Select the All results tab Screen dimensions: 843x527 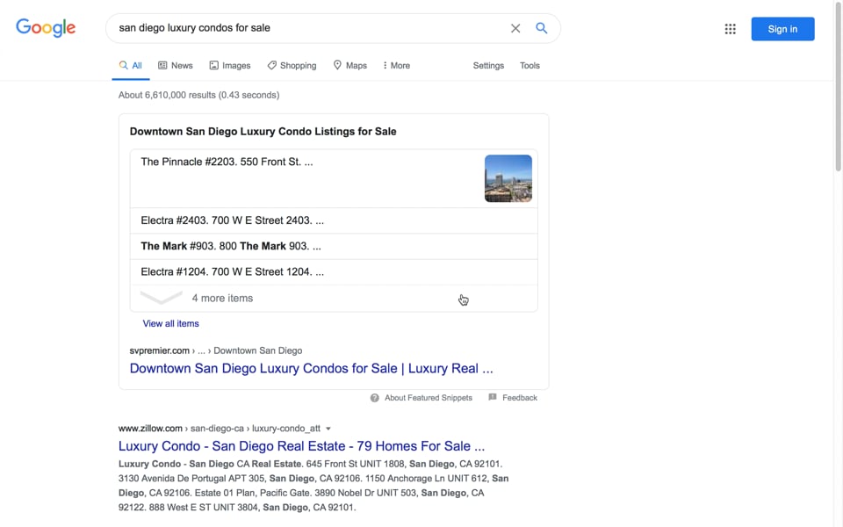[131, 66]
